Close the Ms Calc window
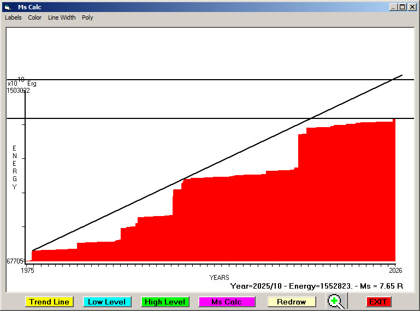Screen dimensions: 420x311 (x=412, y=7)
